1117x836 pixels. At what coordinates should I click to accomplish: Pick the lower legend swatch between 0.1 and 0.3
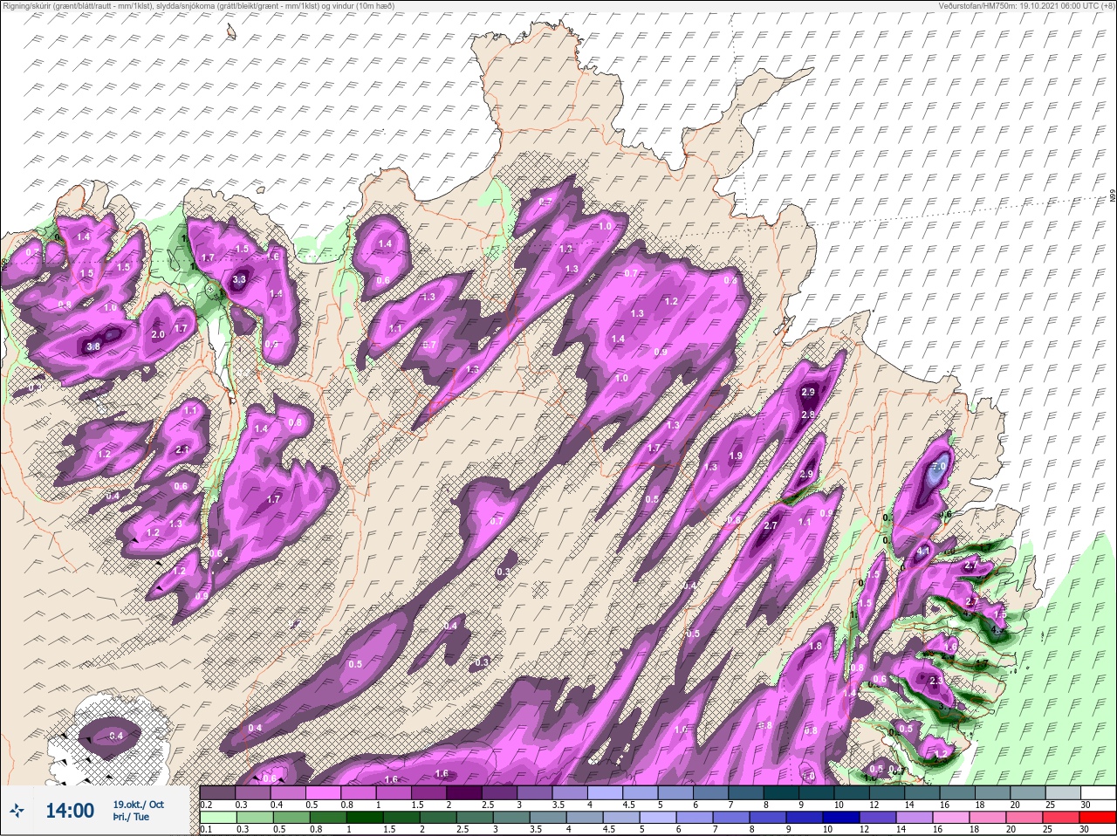click(x=218, y=819)
